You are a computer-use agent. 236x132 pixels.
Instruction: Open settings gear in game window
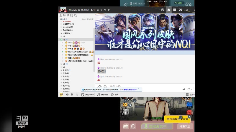pos(189,4)
